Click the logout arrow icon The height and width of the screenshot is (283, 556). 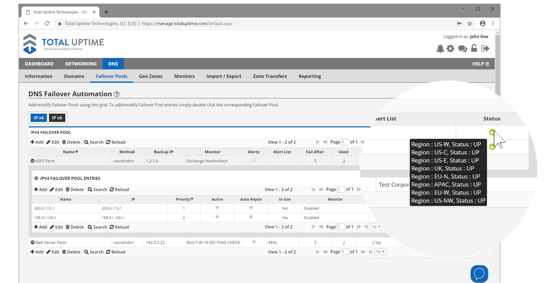485,48
